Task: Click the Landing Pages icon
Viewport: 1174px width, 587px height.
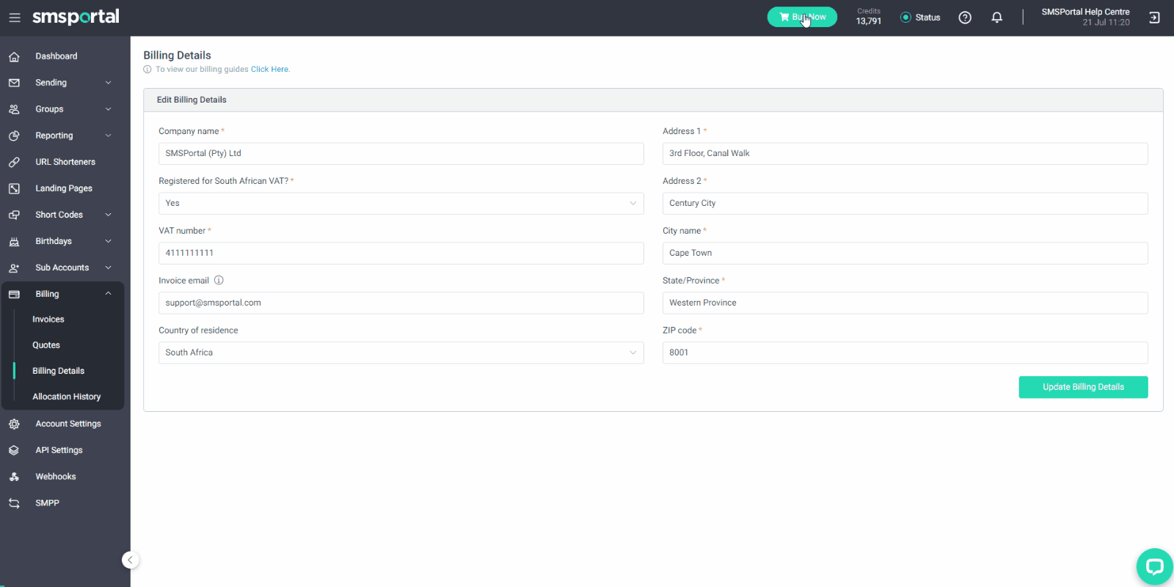Action: click(14, 188)
